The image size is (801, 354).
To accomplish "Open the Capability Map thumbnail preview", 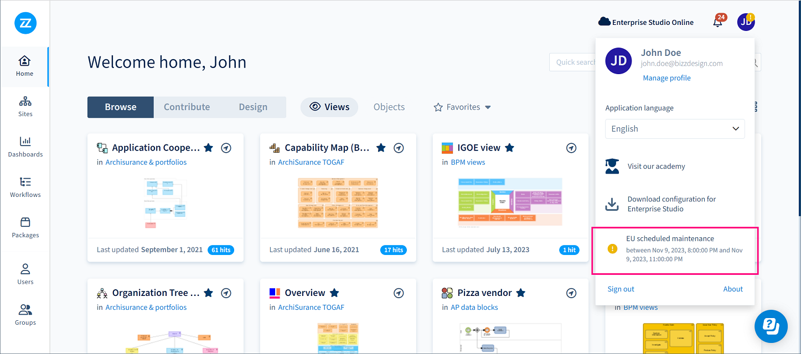I will (338, 202).
